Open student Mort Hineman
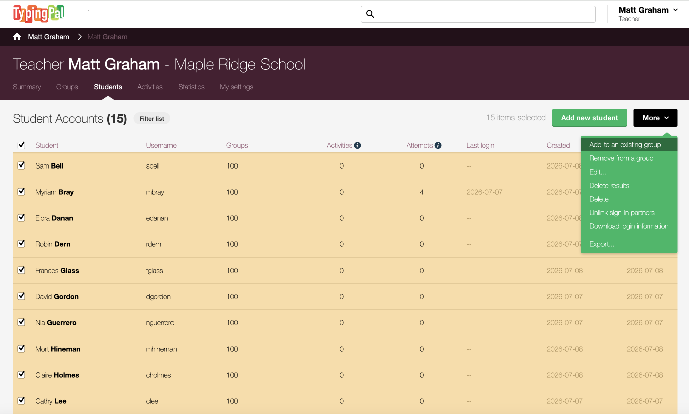This screenshot has height=414, width=689. pos(58,349)
